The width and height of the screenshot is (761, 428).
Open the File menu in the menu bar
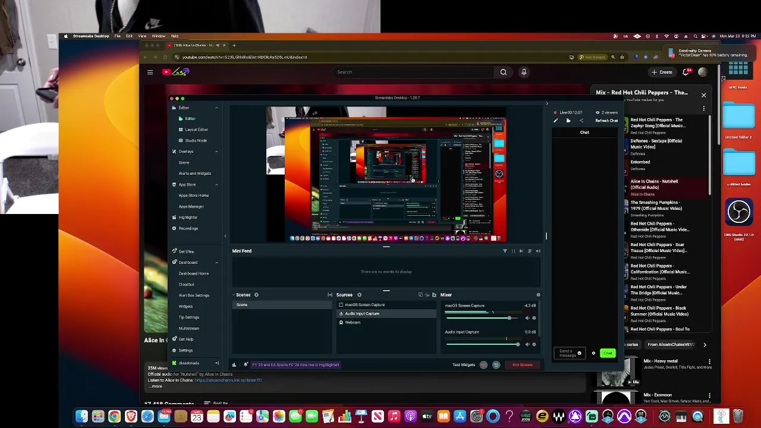(x=118, y=36)
